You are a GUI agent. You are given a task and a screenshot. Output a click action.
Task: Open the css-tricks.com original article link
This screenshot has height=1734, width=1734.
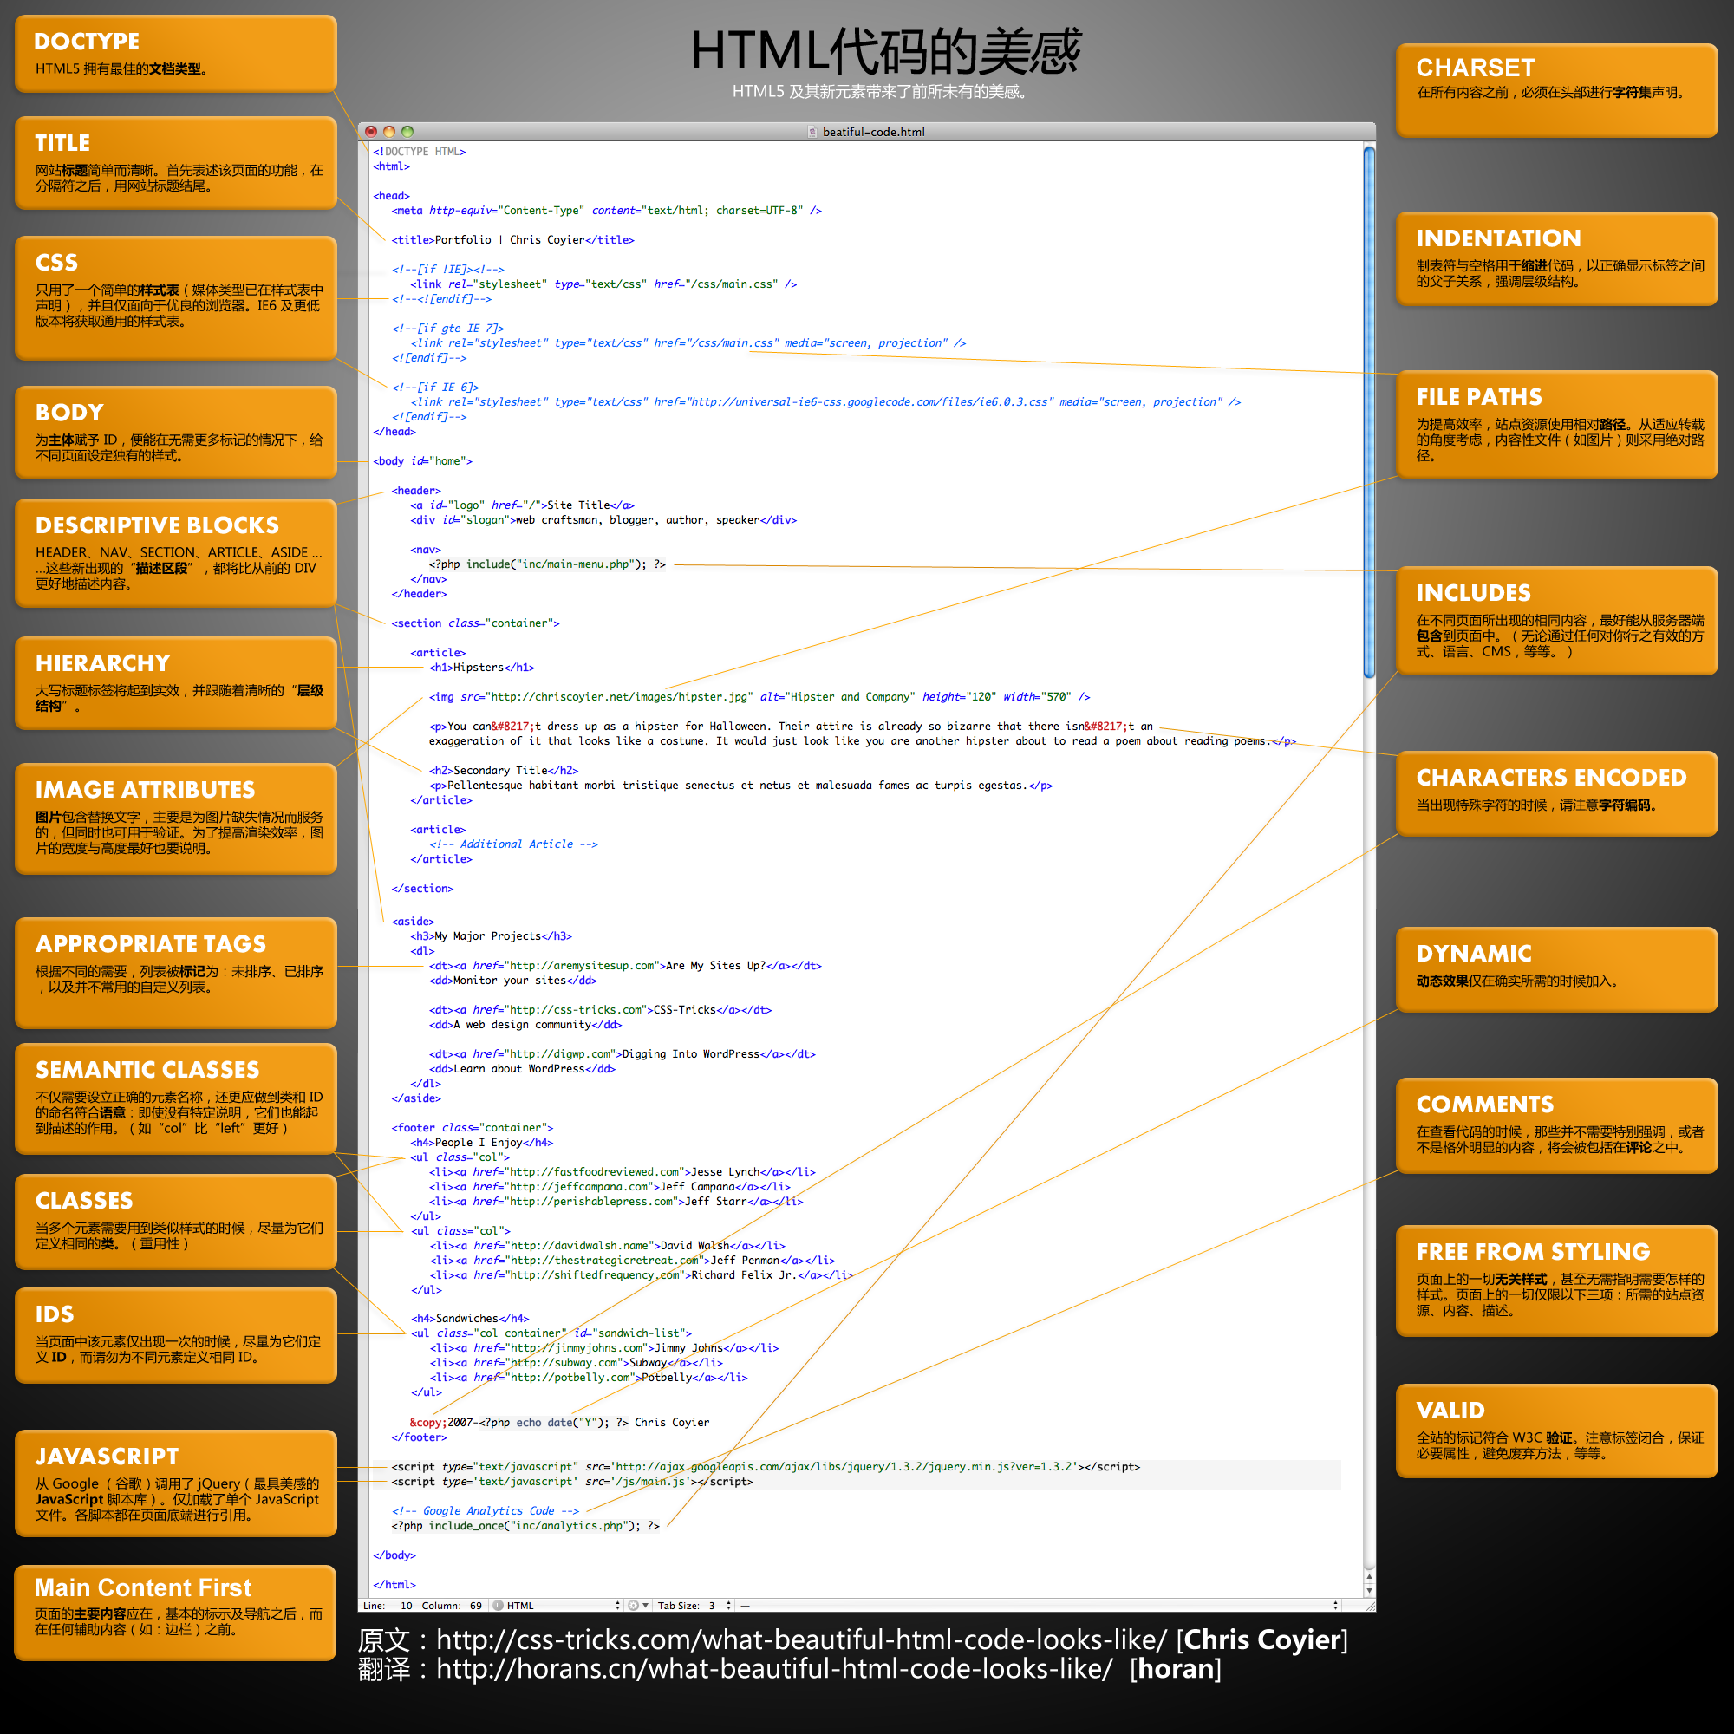pos(800,1639)
